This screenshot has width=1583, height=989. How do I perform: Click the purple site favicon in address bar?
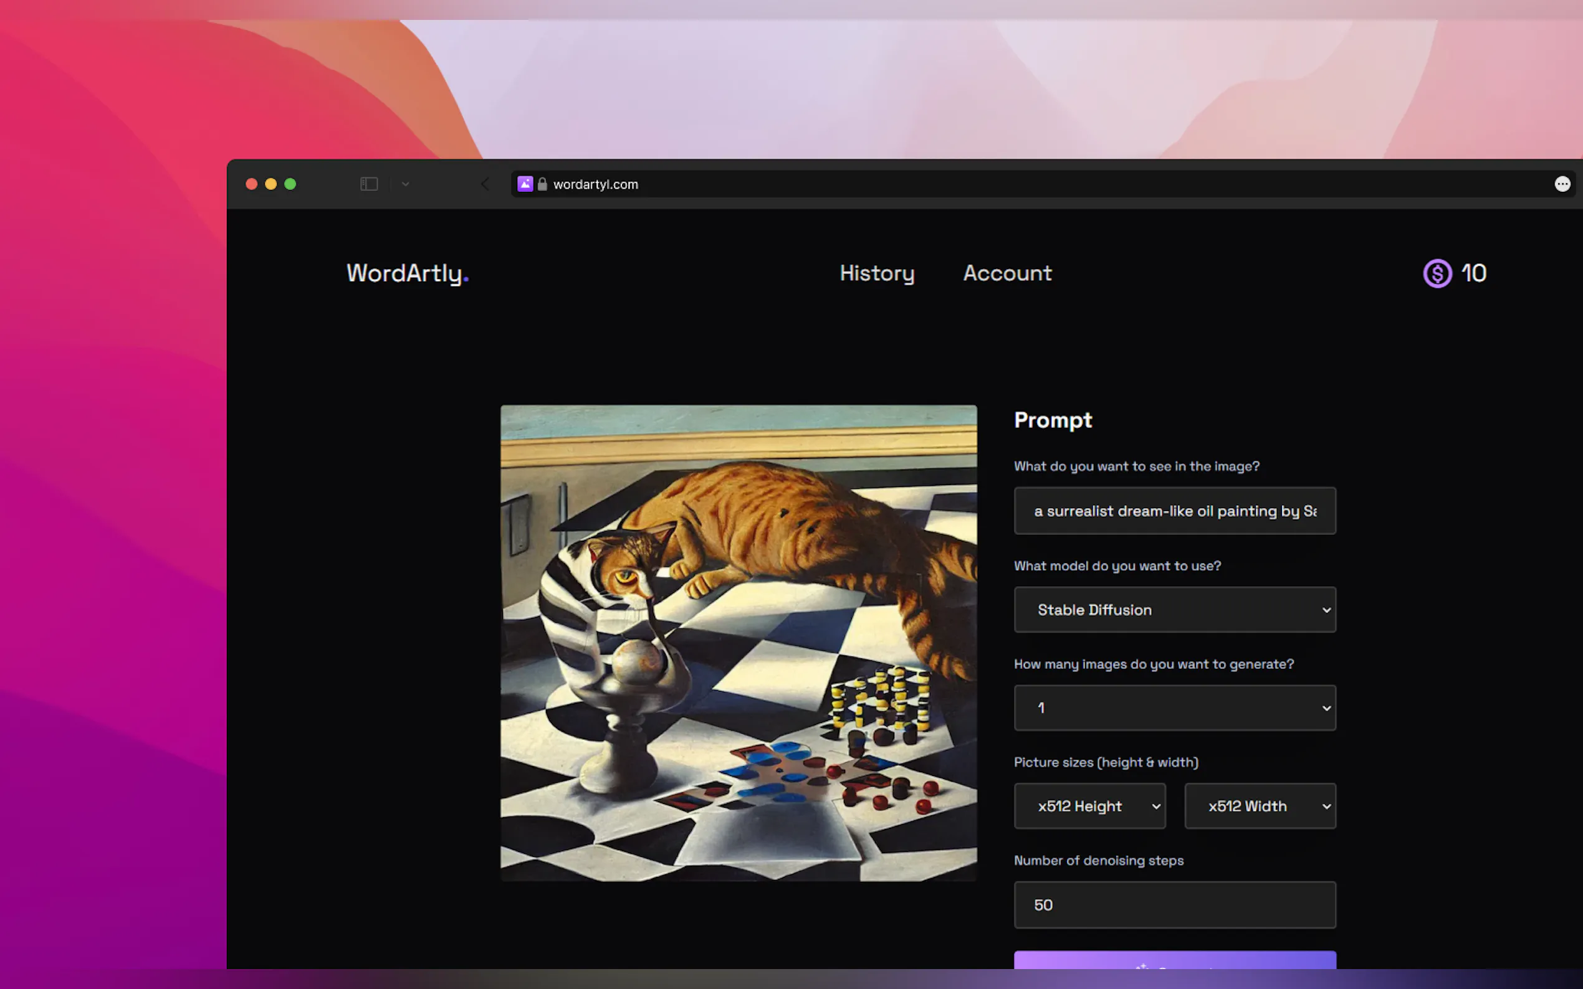pyautogui.click(x=525, y=184)
